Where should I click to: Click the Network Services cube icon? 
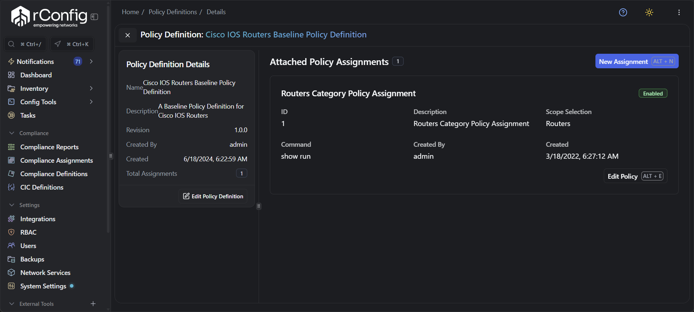pos(11,272)
